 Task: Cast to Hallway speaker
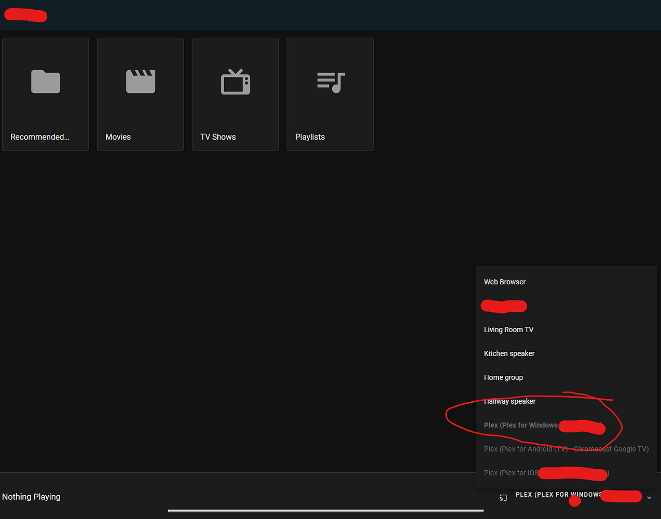[509, 401]
